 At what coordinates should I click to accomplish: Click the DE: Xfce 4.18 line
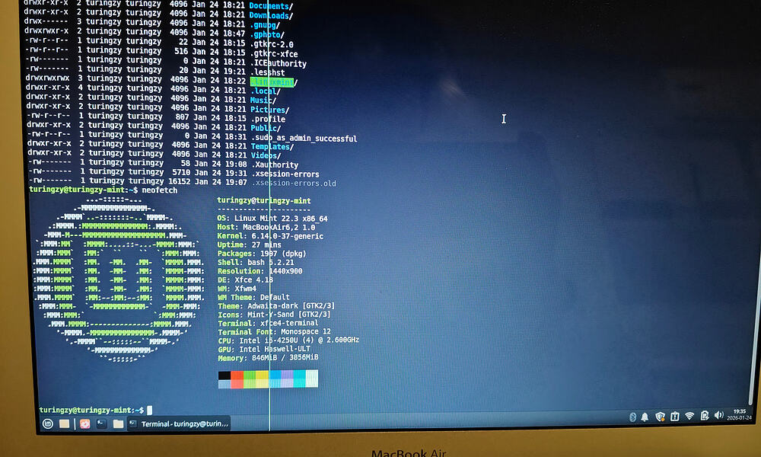coord(246,280)
